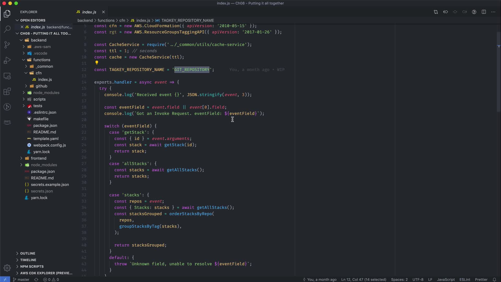Viewport: 501px width, 282px height.
Task: Expand the Outline section
Action: click(28, 253)
